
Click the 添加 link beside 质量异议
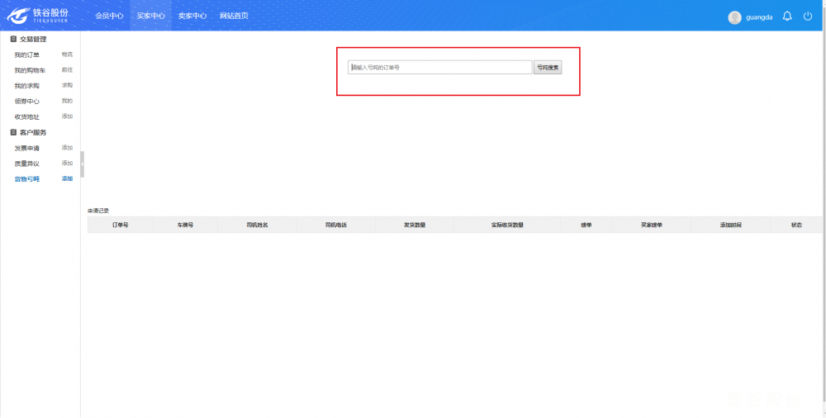(x=67, y=164)
